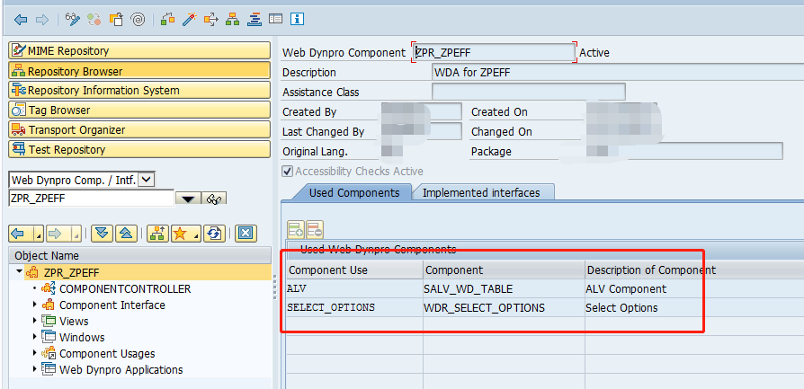Select the Component Usages tree label
This screenshot has width=804, height=389.
point(107,354)
